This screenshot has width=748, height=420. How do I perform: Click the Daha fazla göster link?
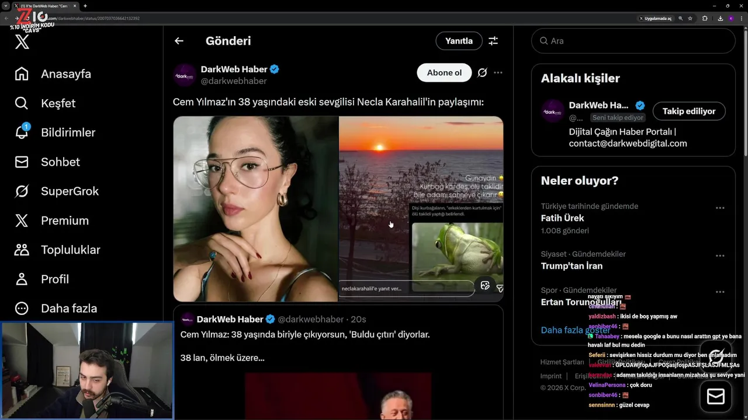click(x=576, y=330)
